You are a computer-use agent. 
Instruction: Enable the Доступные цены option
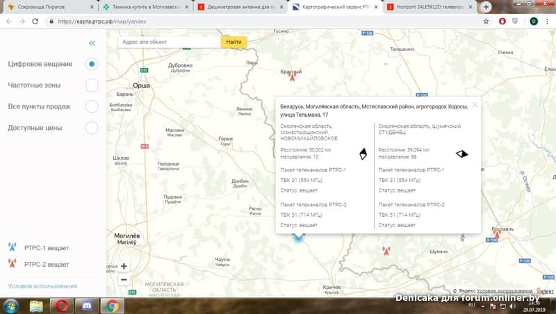point(92,128)
